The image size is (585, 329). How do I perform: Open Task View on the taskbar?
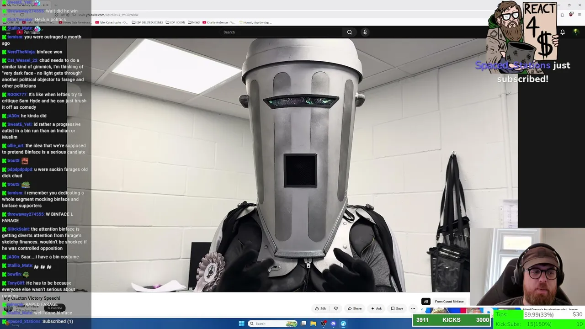303,324
